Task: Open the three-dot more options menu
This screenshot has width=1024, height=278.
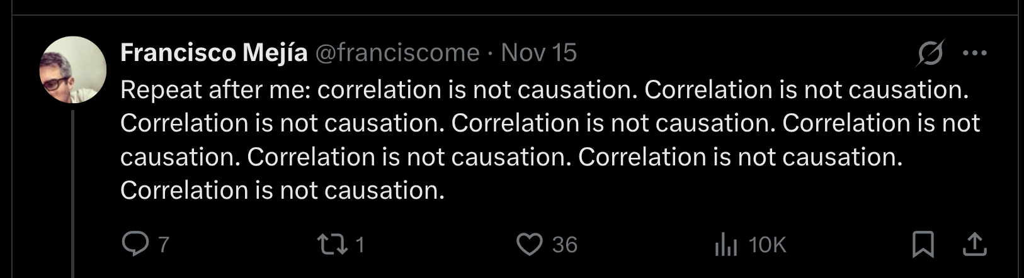Action: click(975, 53)
